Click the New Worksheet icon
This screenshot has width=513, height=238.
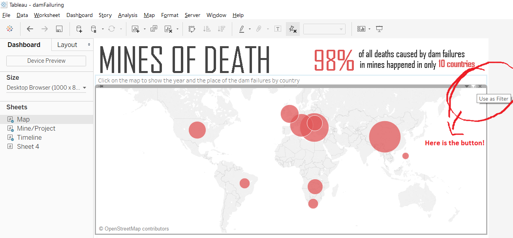(135, 29)
